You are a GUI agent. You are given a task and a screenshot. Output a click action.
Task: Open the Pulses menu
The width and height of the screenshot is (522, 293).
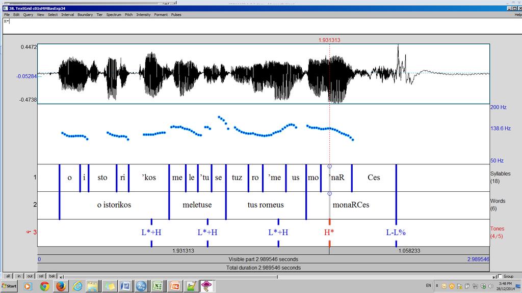point(176,15)
